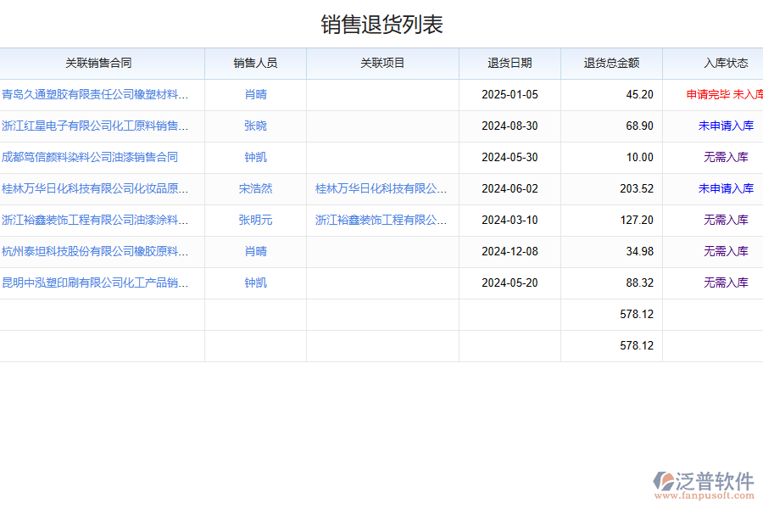Click 无需入库 status on 成都笃信 row
763x509 pixels.
point(724,157)
